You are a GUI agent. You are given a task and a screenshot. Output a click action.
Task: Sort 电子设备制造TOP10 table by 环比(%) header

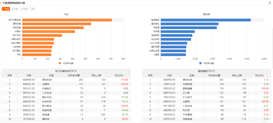[119, 75]
